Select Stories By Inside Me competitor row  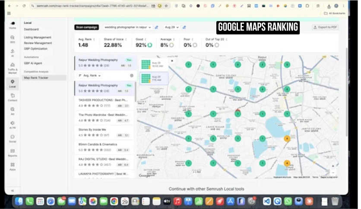104,132
